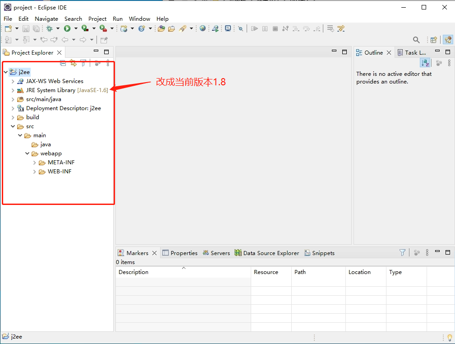This screenshot has height=344, width=455.
Task: Toggle Link with Editor in Project Explorer
Action: pyautogui.click(x=73, y=62)
